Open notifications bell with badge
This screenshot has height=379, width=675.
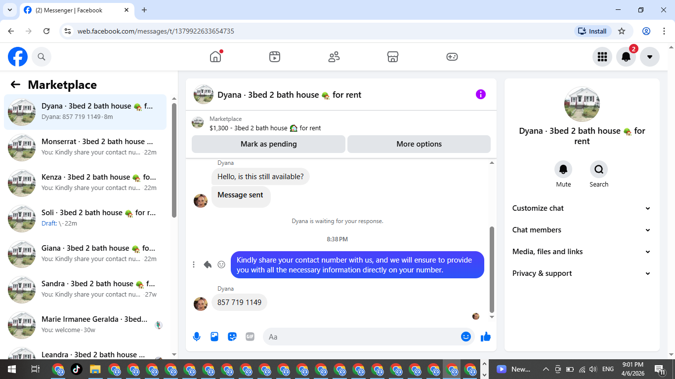click(626, 57)
